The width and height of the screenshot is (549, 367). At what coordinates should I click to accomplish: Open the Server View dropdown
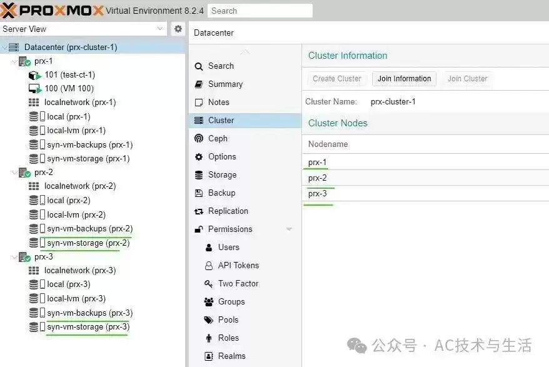[160, 29]
